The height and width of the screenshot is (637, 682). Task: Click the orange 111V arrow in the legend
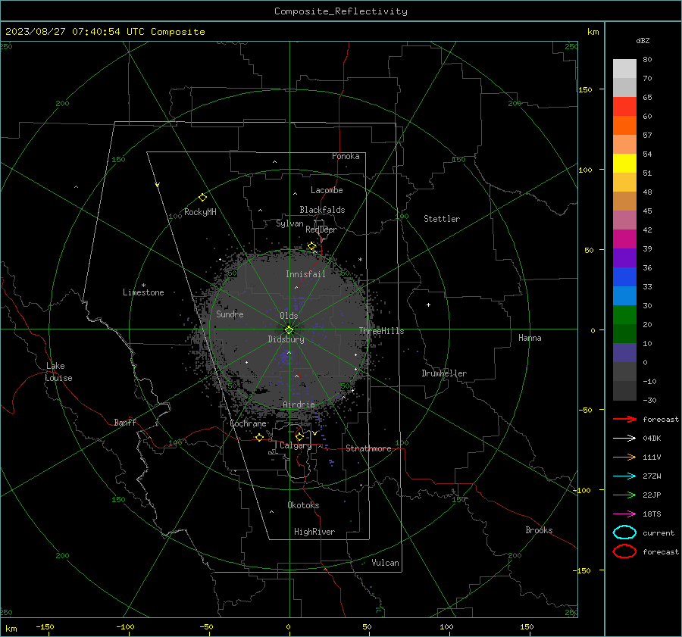(624, 457)
